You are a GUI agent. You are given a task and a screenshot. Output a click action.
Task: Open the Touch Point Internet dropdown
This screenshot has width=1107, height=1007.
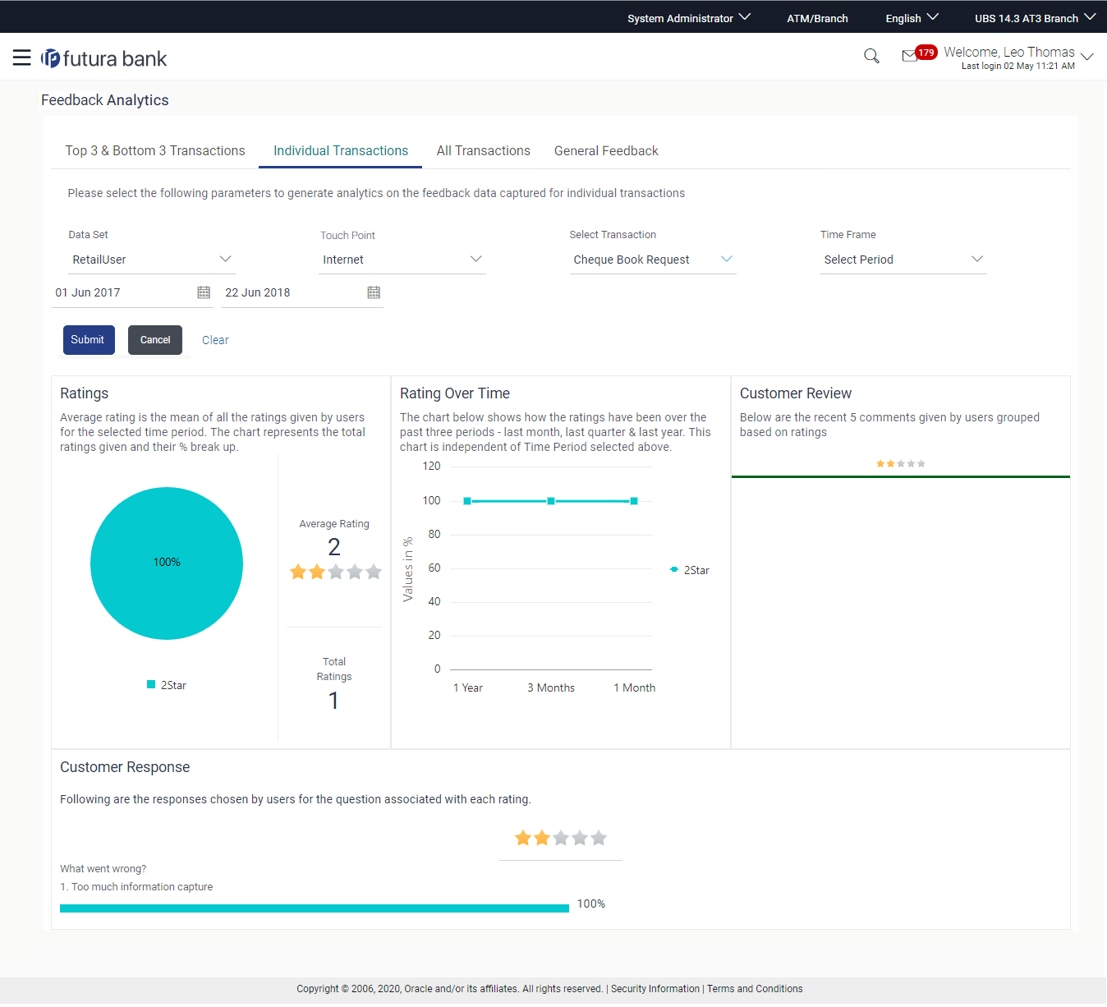402,260
